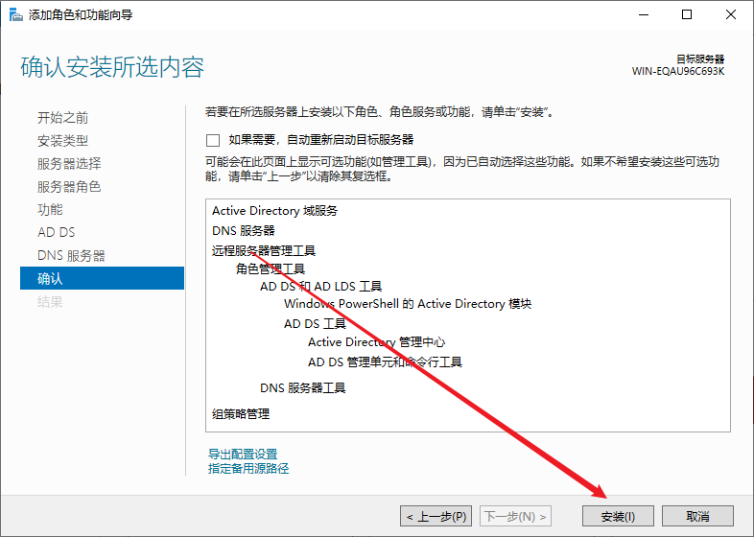Go to DNS 服务器 sidebar step

[x=71, y=256]
